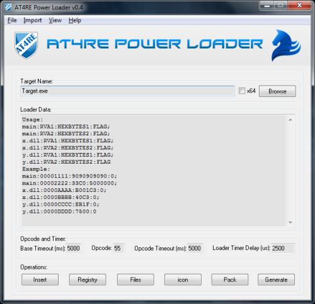Open the Help menu
Screen dimensions: 315x304
pos(75,20)
